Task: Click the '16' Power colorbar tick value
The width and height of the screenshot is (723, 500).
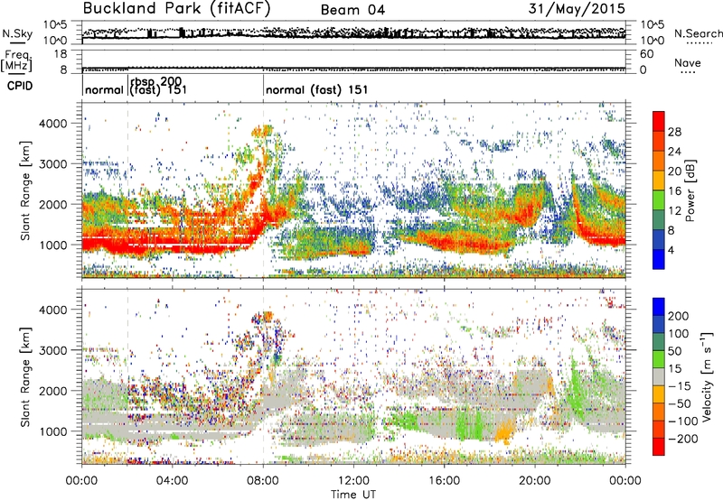Action: (674, 190)
